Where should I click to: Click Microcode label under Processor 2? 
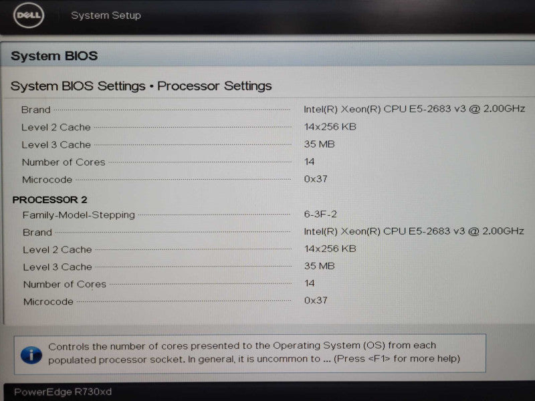coord(48,301)
